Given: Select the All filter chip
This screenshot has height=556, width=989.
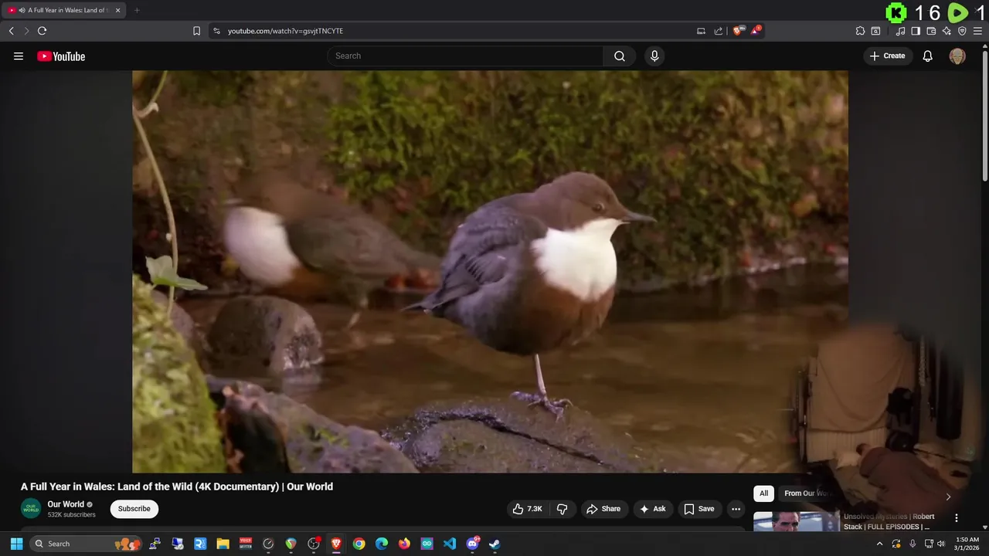Looking at the screenshot, I should (764, 493).
